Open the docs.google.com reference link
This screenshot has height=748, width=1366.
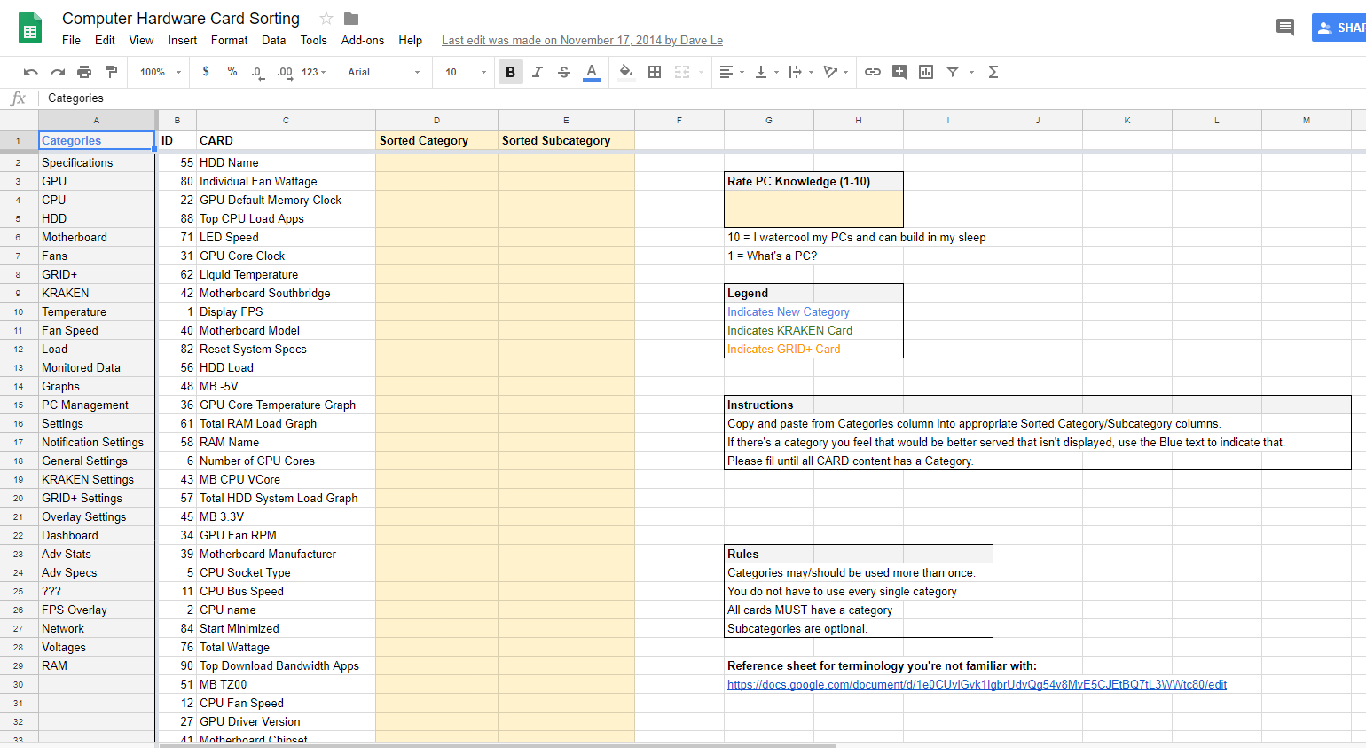point(977,684)
